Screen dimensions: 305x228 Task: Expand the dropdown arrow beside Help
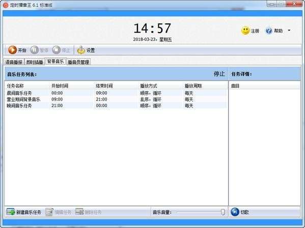[289, 31]
